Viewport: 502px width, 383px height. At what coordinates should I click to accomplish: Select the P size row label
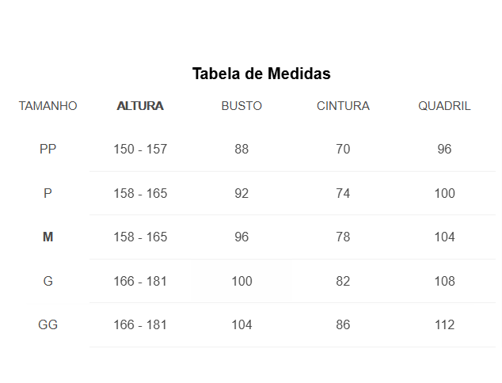click(48, 193)
